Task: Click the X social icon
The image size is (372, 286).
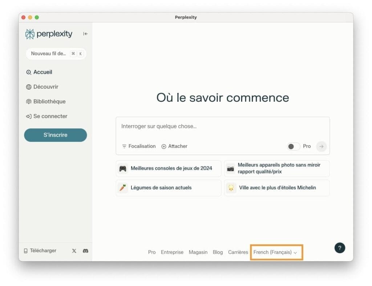Action: (x=74, y=251)
